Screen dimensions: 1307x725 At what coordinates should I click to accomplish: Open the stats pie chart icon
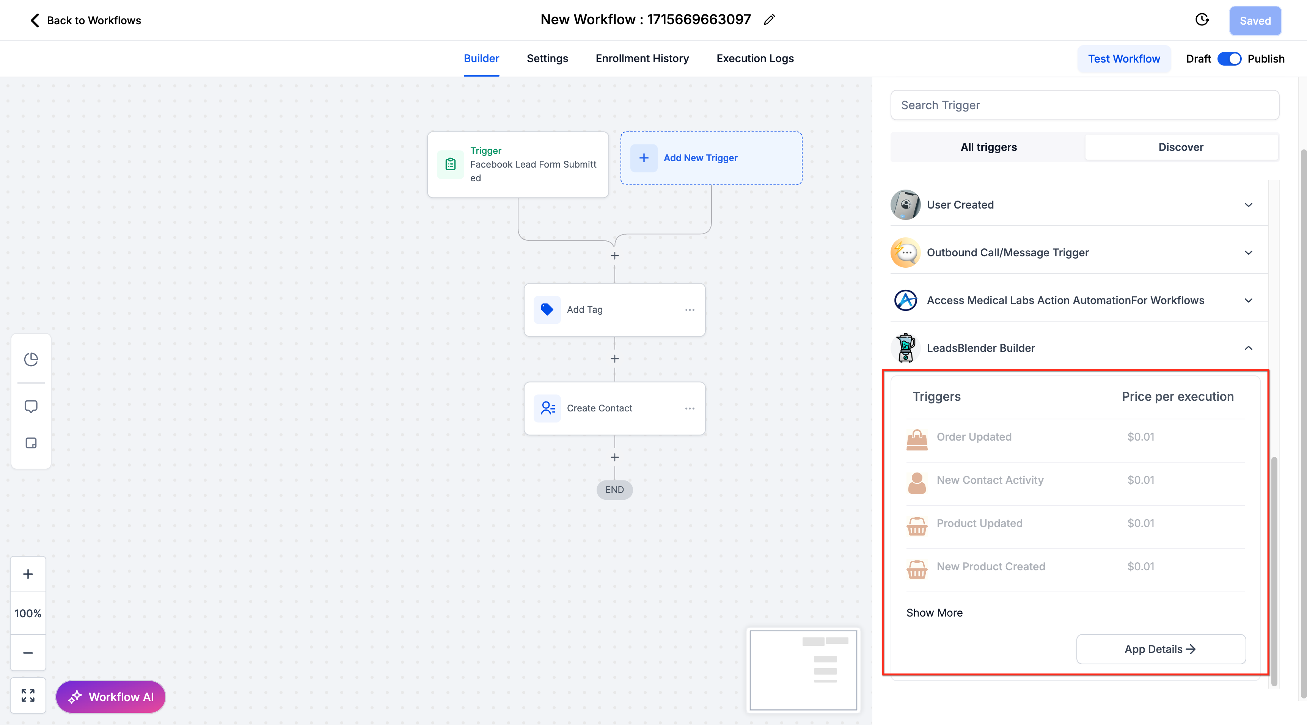(x=31, y=359)
